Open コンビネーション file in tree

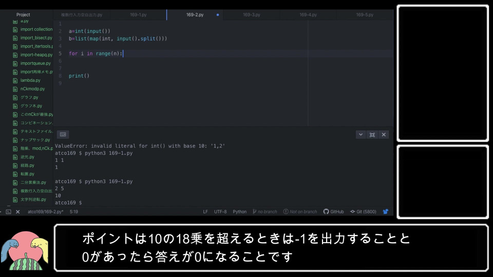[36, 123]
